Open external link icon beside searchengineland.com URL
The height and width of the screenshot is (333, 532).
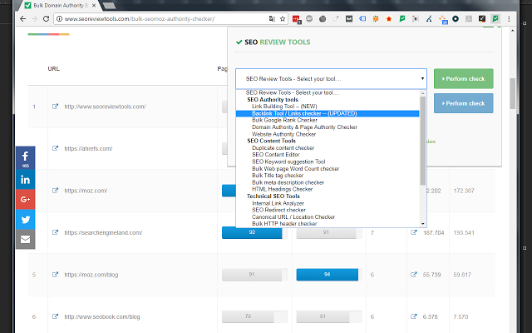tap(55, 232)
